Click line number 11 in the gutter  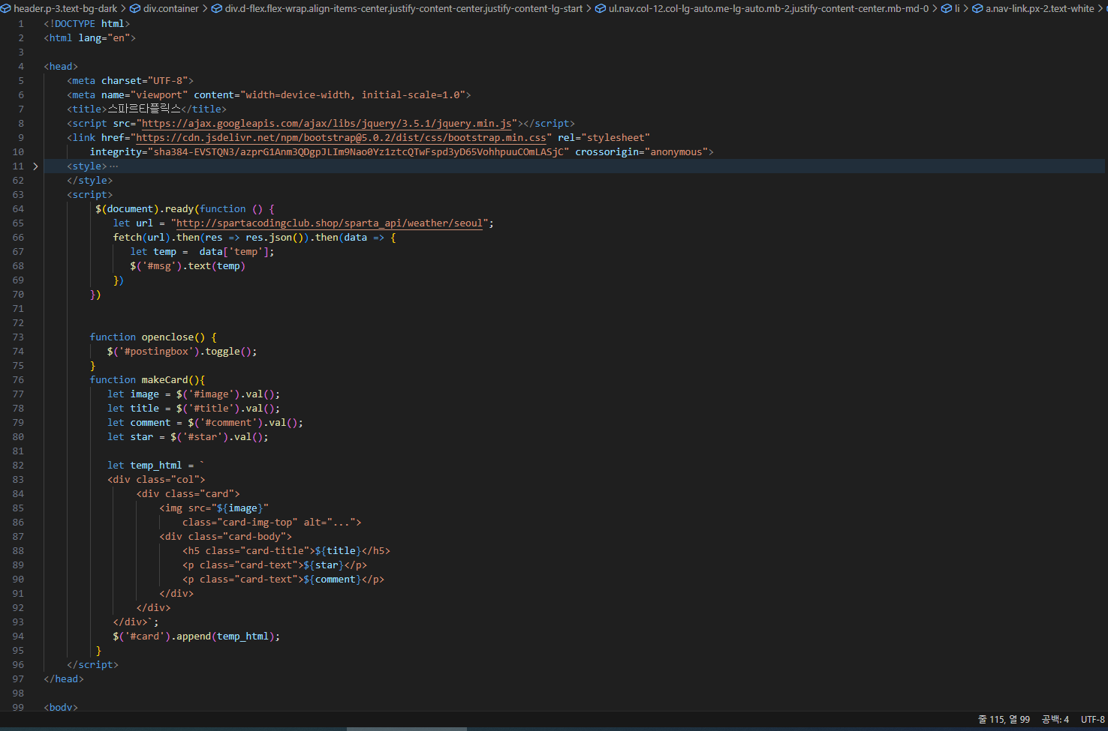pos(18,166)
